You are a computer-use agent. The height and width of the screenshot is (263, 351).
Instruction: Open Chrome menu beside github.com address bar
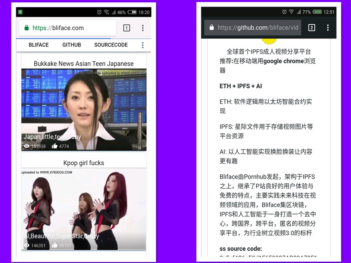[328, 28]
